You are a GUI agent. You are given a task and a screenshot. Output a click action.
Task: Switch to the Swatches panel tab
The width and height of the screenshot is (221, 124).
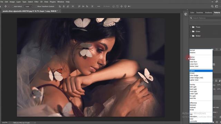pyautogui.click(x=200, y=12)
